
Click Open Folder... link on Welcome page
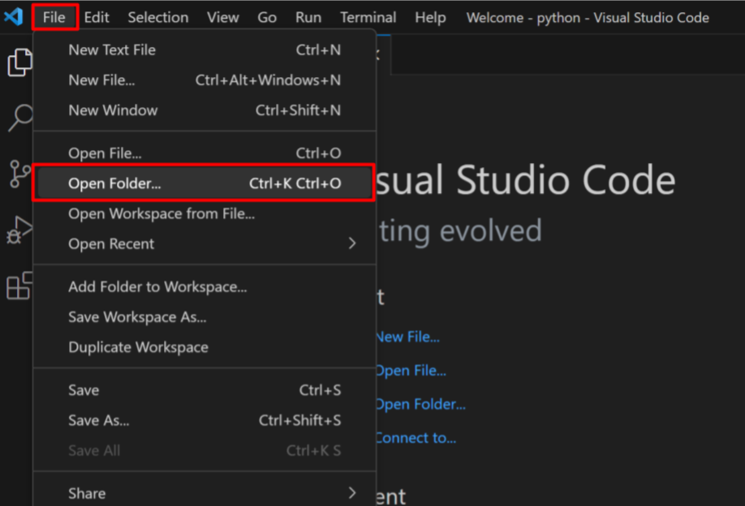point(420,404)
